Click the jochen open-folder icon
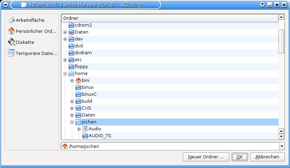The height and width of the screenshot is (168, 290). tap(78, 122)
